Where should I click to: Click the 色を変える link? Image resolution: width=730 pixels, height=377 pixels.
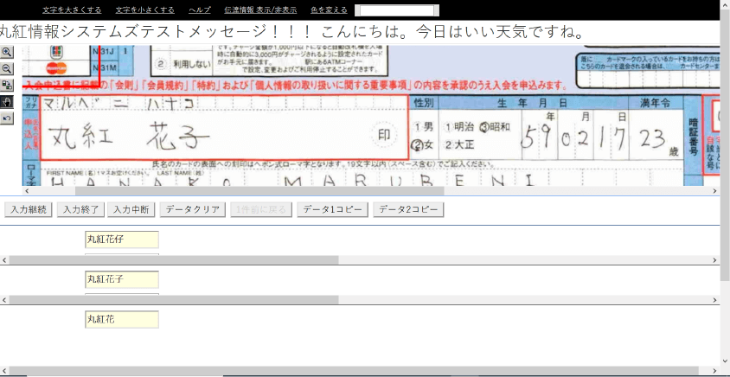(x=329, y=10)
